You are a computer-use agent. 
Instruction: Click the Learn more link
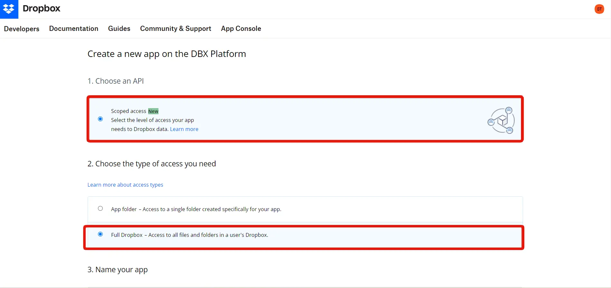tap(184, 129)
